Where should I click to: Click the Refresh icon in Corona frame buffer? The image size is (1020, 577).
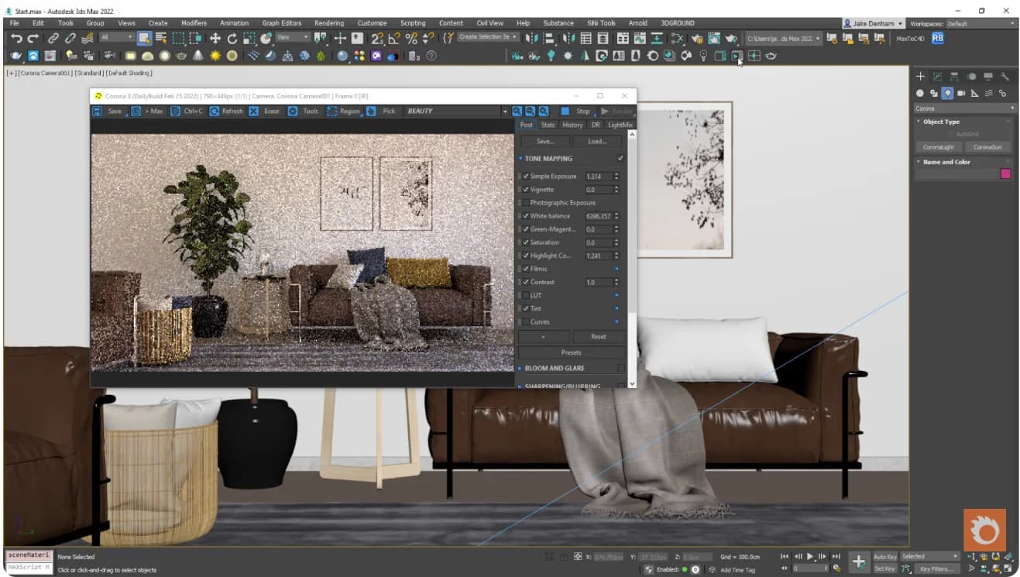(x=214, y=112)
